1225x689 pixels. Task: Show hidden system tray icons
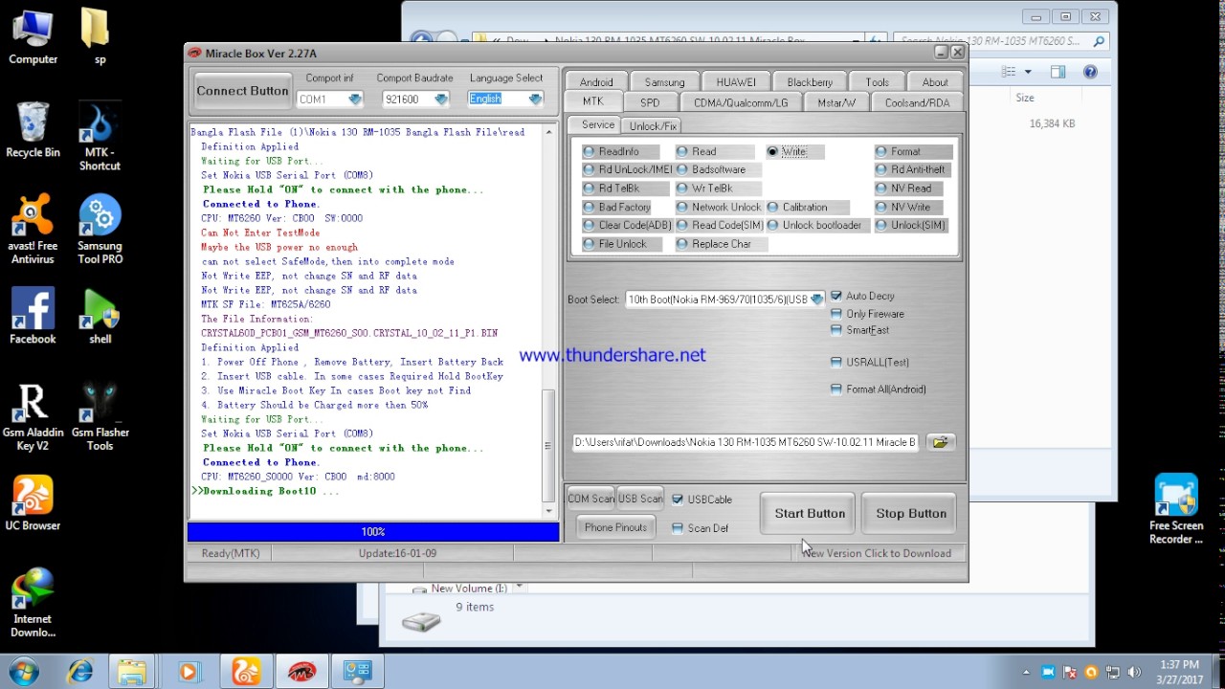pyautogui.click(x=1028, y=672)
